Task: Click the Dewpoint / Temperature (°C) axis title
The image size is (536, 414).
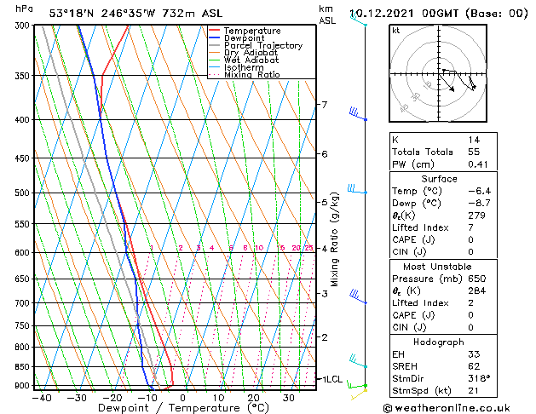Action: 183,408
